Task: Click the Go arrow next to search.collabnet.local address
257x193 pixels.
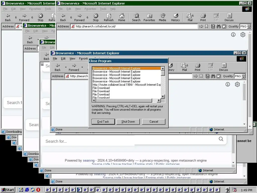Action: tap(201, 26)
